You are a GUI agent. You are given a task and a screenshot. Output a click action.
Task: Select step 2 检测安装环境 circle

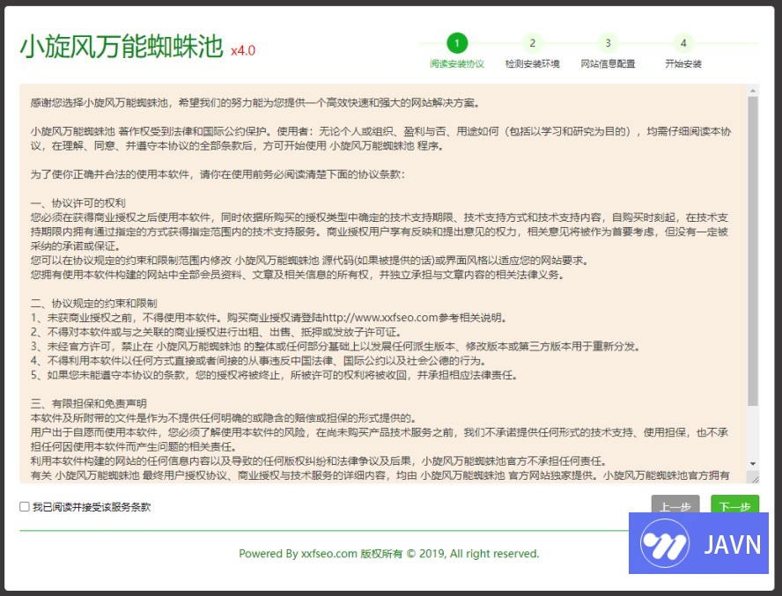532,43
